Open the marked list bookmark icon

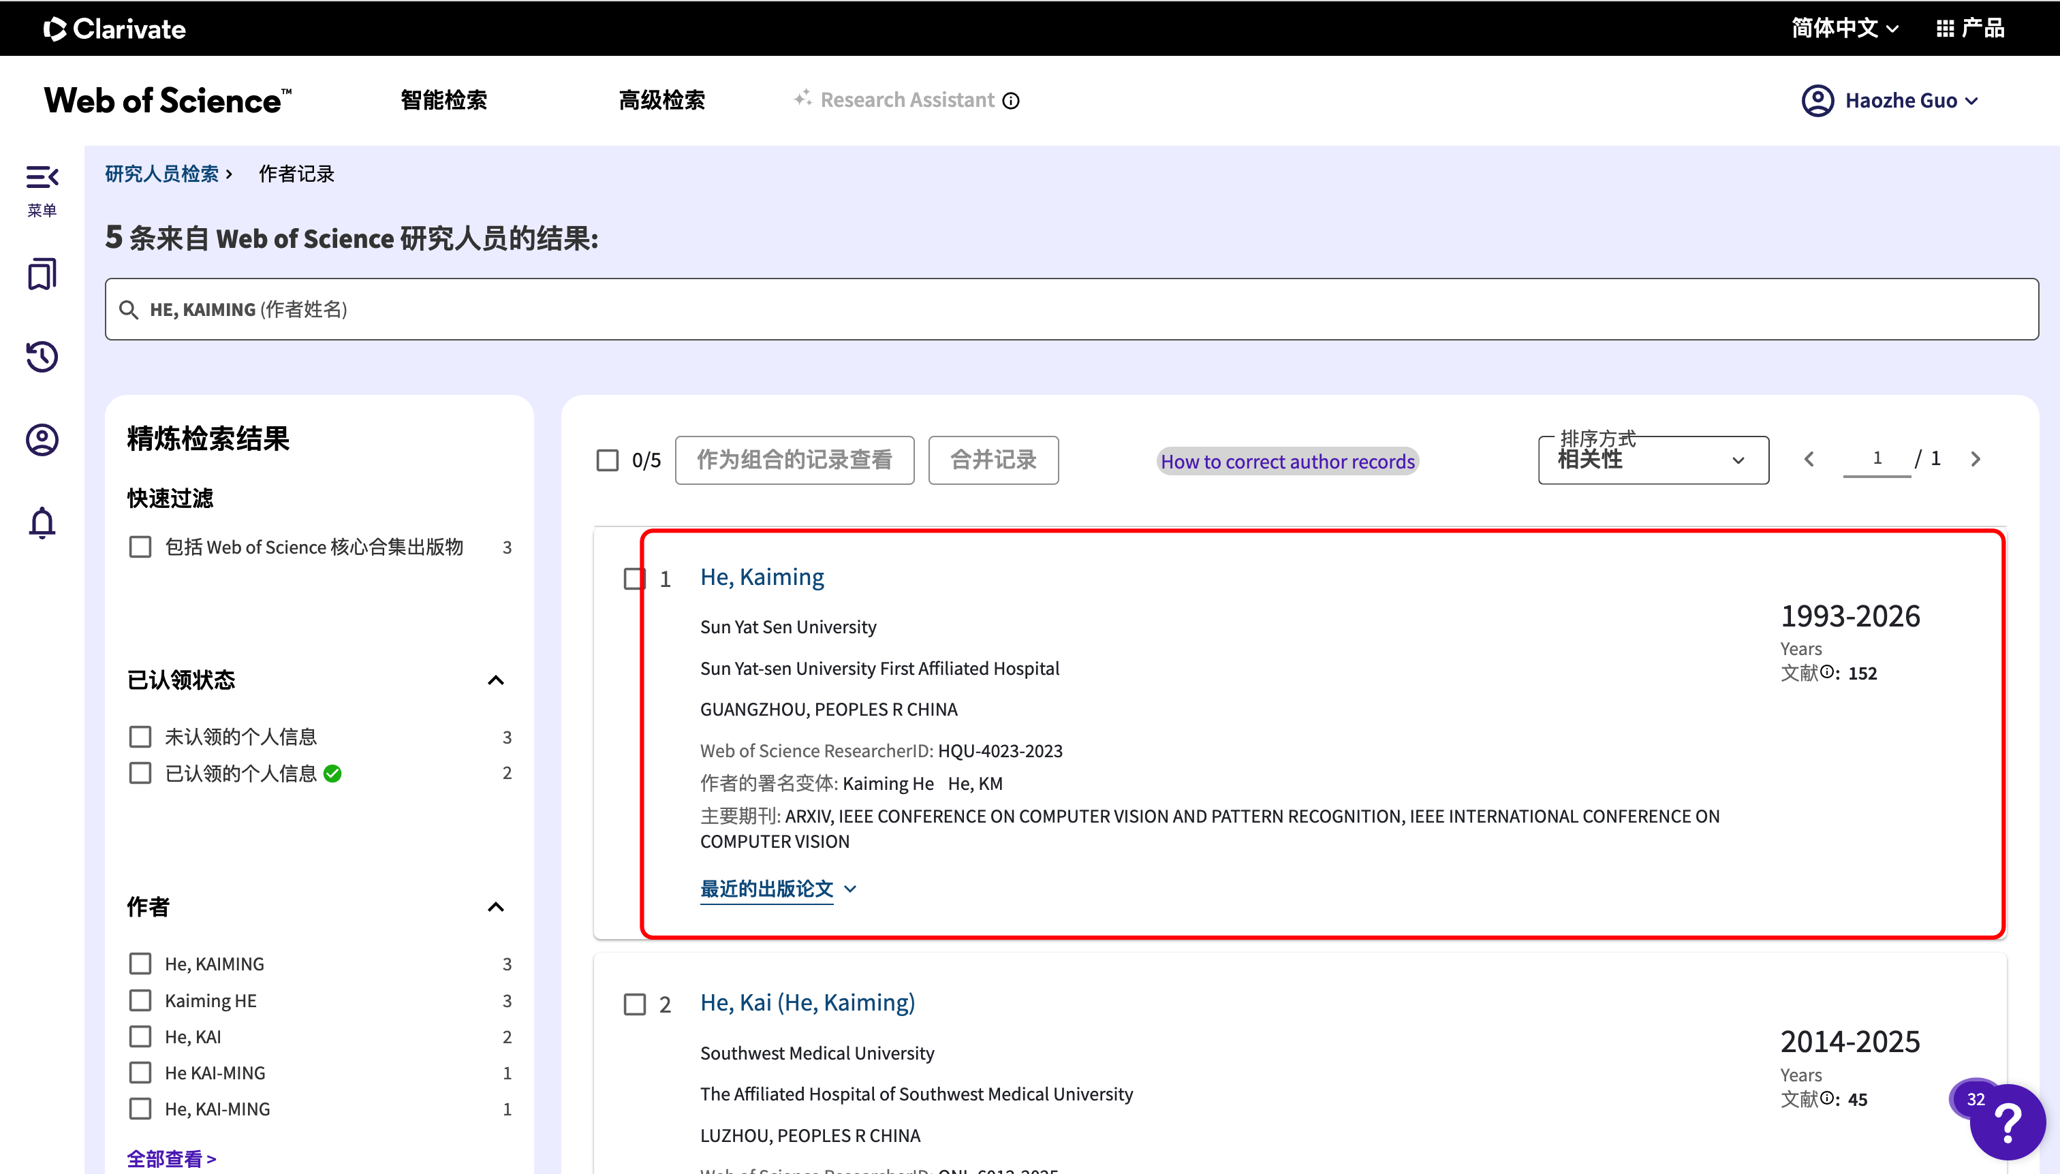42,274
